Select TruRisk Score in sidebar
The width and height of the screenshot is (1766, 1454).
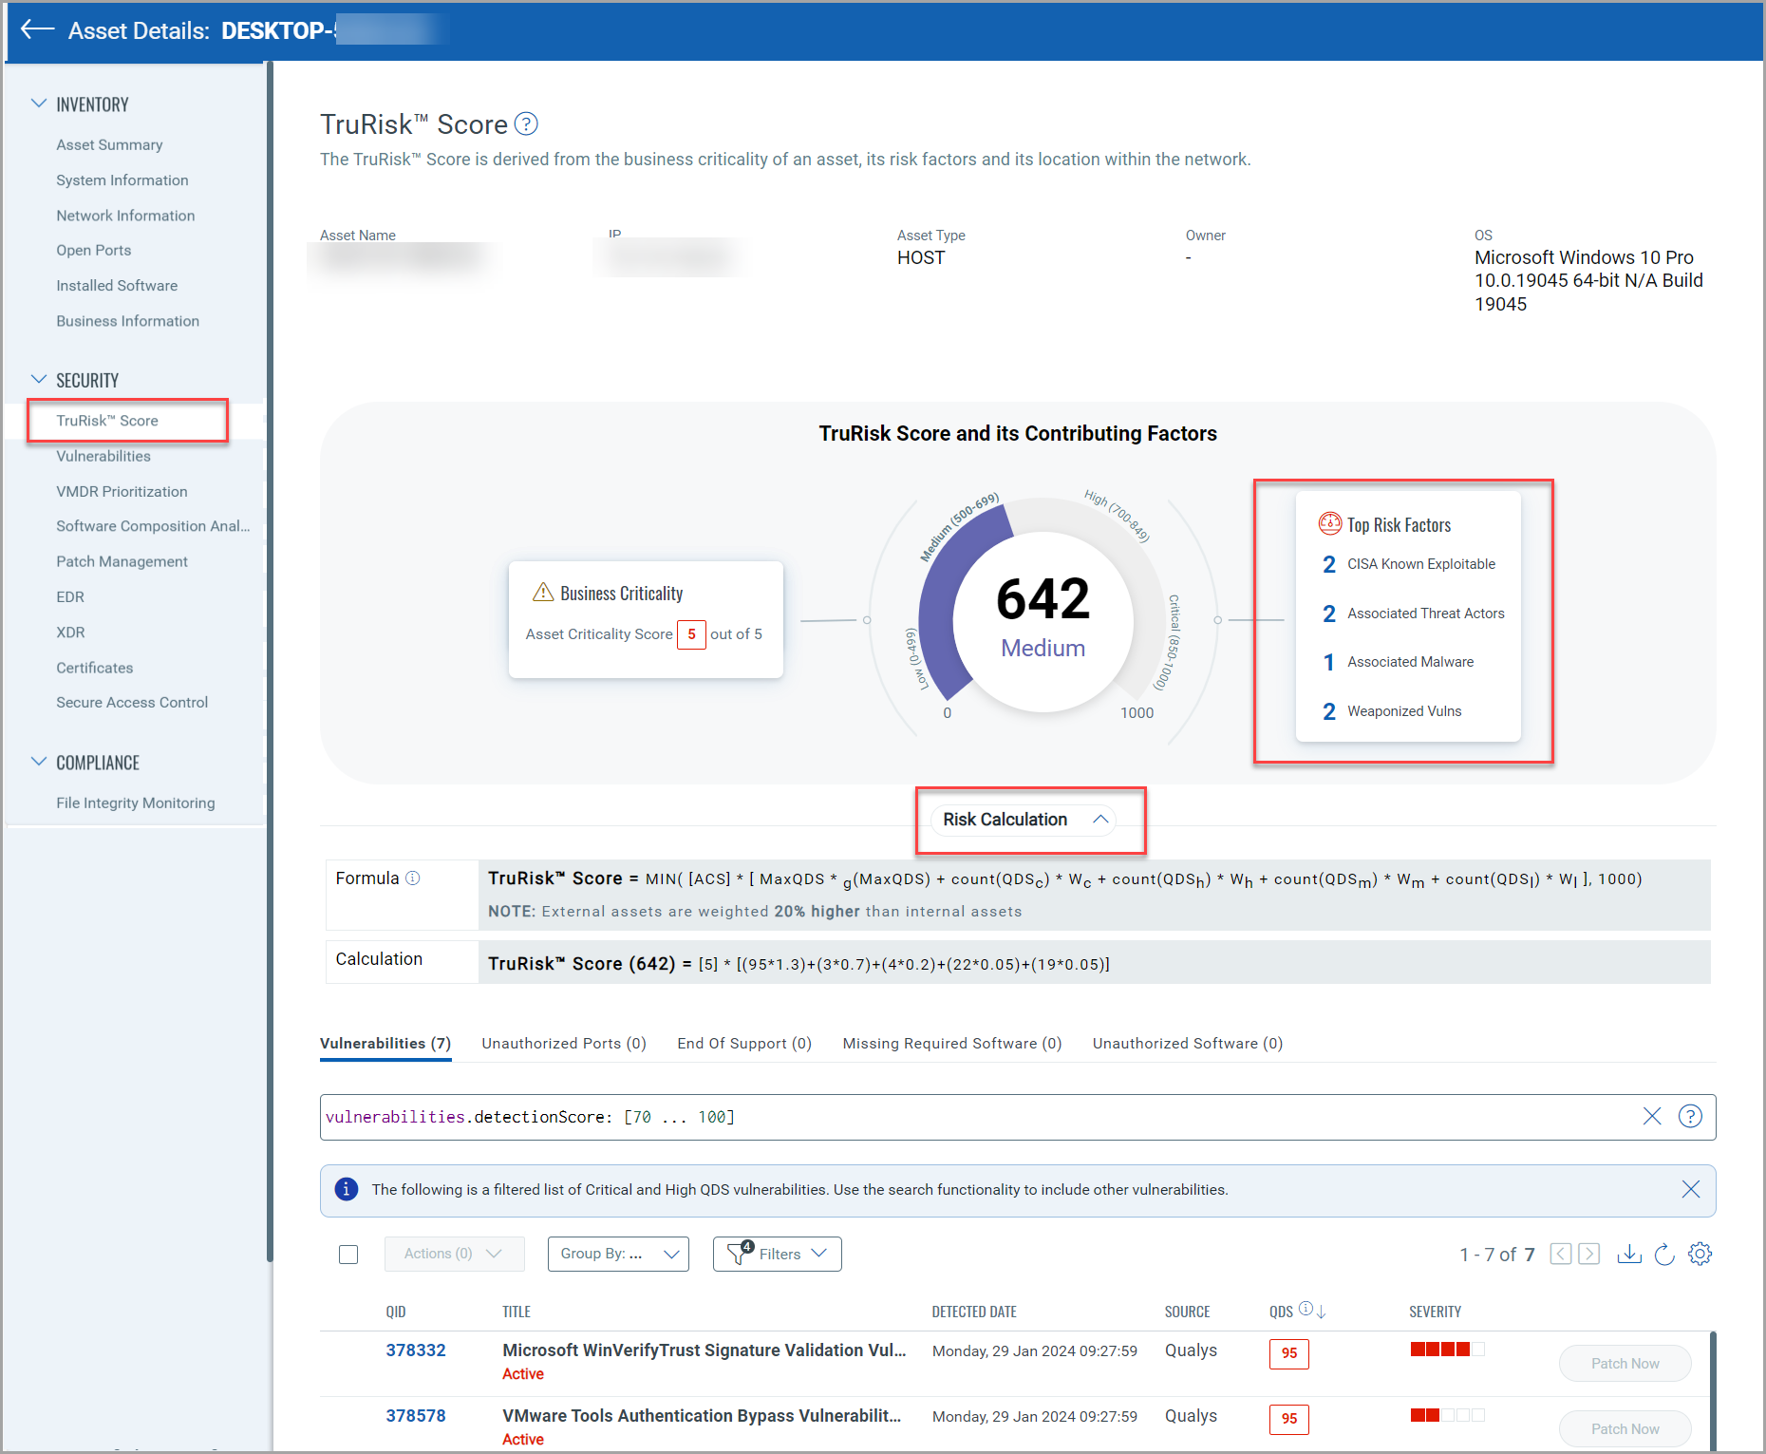107,421
